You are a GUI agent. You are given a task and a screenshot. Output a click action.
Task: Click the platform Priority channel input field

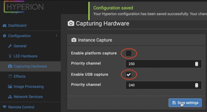160,64
